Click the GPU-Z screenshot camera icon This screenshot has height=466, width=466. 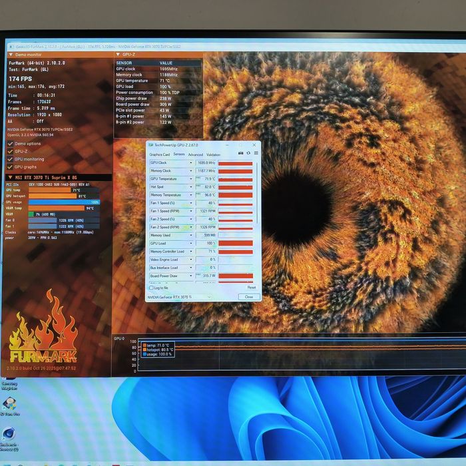pyautogui.click(x=241, y=153)
